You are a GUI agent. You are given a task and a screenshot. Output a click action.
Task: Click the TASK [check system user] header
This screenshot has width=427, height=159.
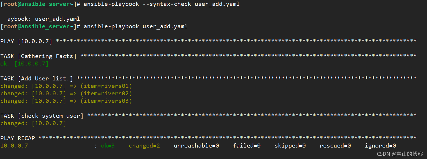tap(42, 116)
